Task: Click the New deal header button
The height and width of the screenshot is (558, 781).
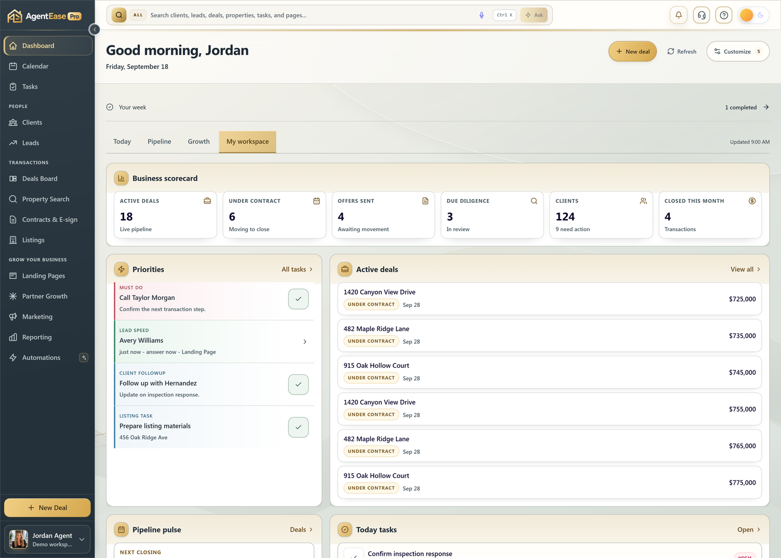Action: point(633,52)
